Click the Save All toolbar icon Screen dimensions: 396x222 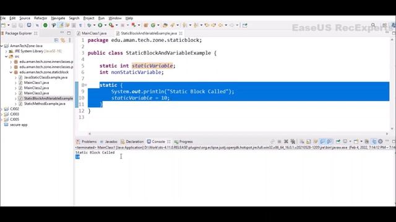click(21, 25)
